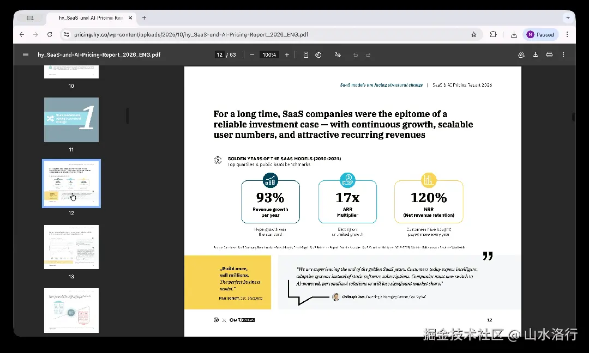Redo the last annotation
589x353 pixels.
368,55
